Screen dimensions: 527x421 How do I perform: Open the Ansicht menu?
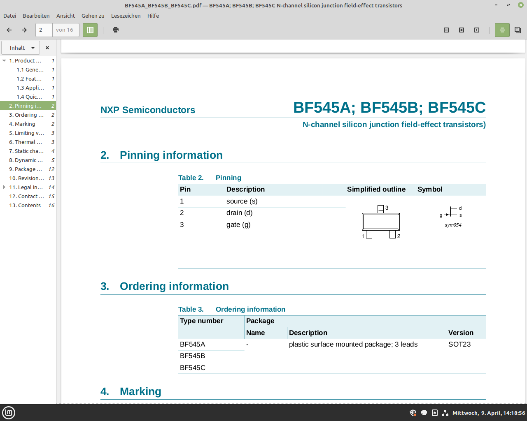pos(65,16)
